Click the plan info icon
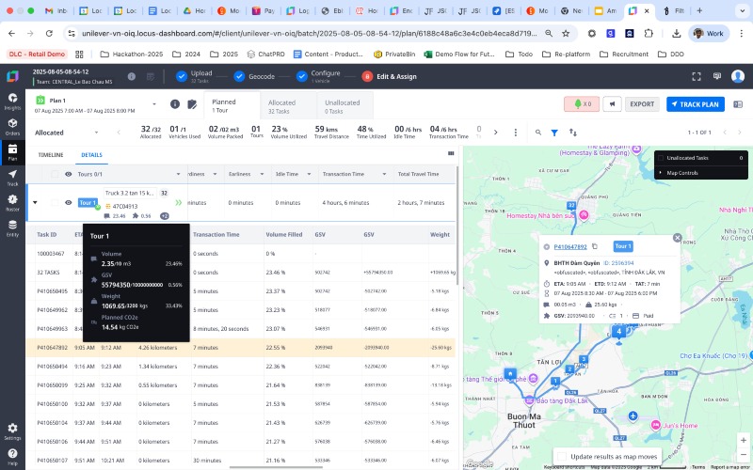753x470 pixels. coord(175,104)
